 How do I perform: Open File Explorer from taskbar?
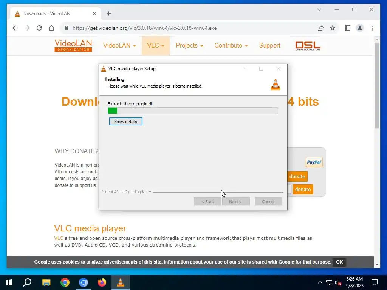(46, 282)
